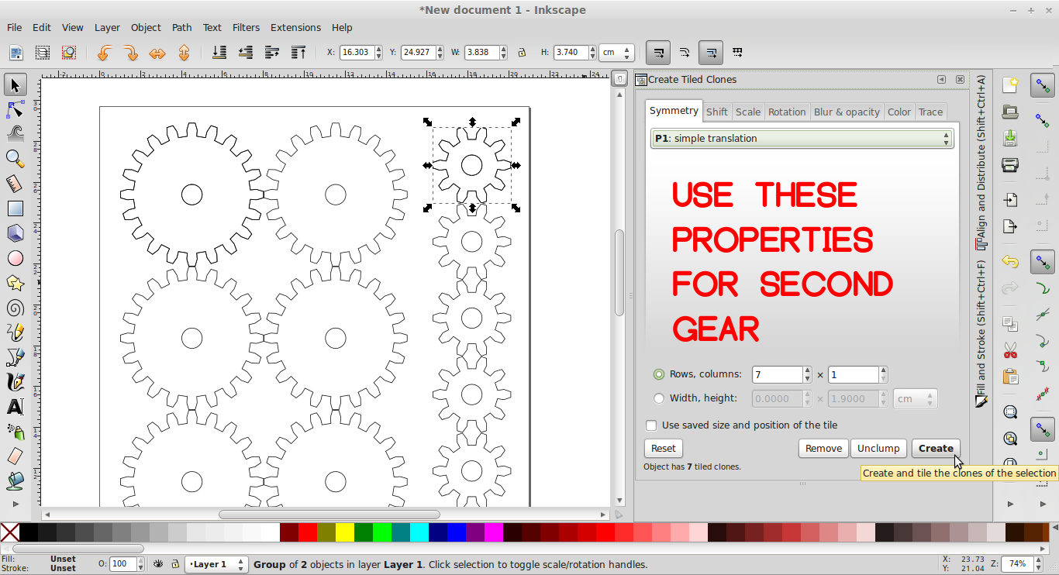Image resolution: width=1059 pixels, height=575 pixels.
Task: Select the Text tool
Action: pos(15,406)
